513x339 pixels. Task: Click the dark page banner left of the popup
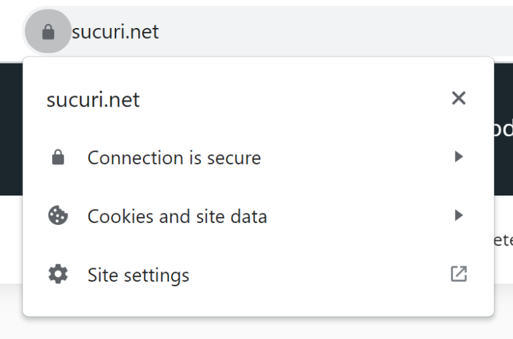pos(11,127)
